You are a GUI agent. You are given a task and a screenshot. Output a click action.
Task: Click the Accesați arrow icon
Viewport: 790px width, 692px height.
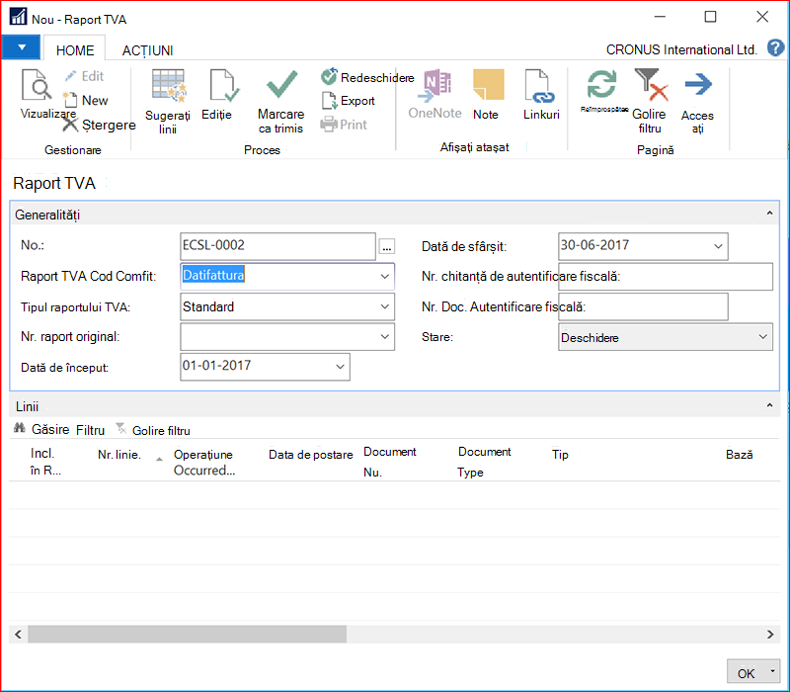pyautogui.click(x=698, y=84)
